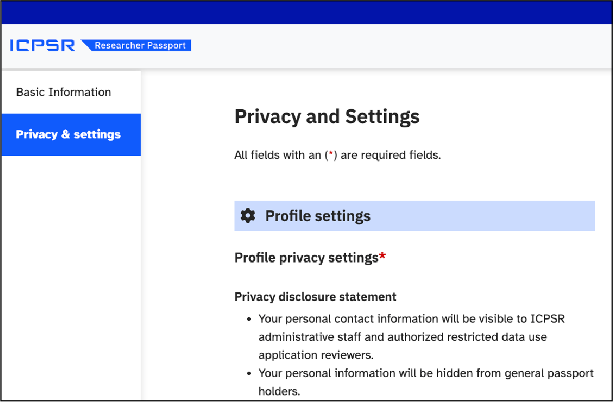Click bullet text about hidden from passport holders
Image resolution: width=613 pixels, height=402 pixels.
[426, 382]
